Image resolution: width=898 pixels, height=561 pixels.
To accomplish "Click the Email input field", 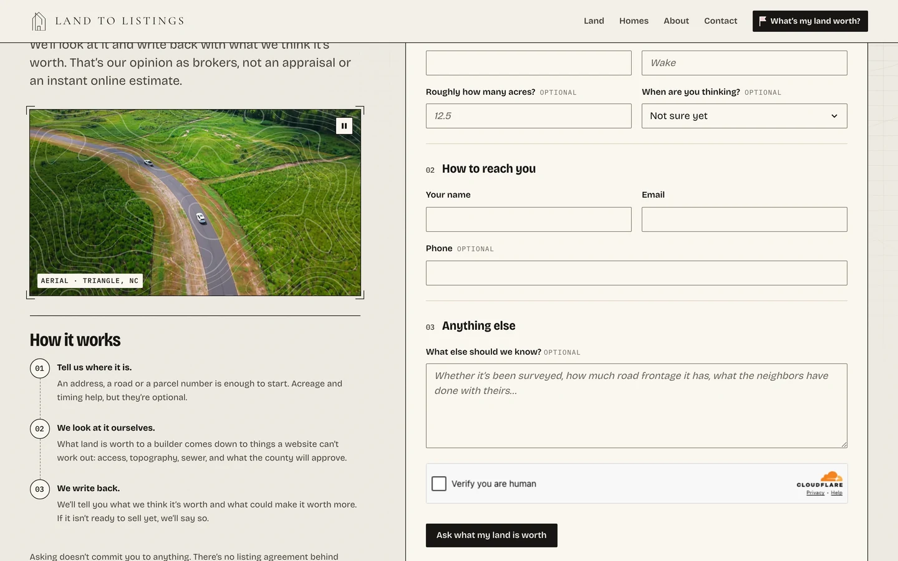I will coord(745,219).
